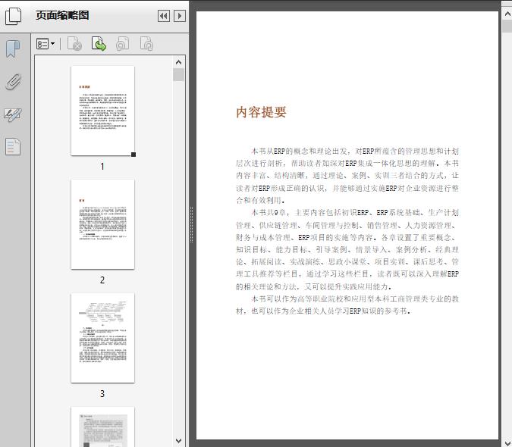Click the extract pages green arrow icon

coord(99,44)
